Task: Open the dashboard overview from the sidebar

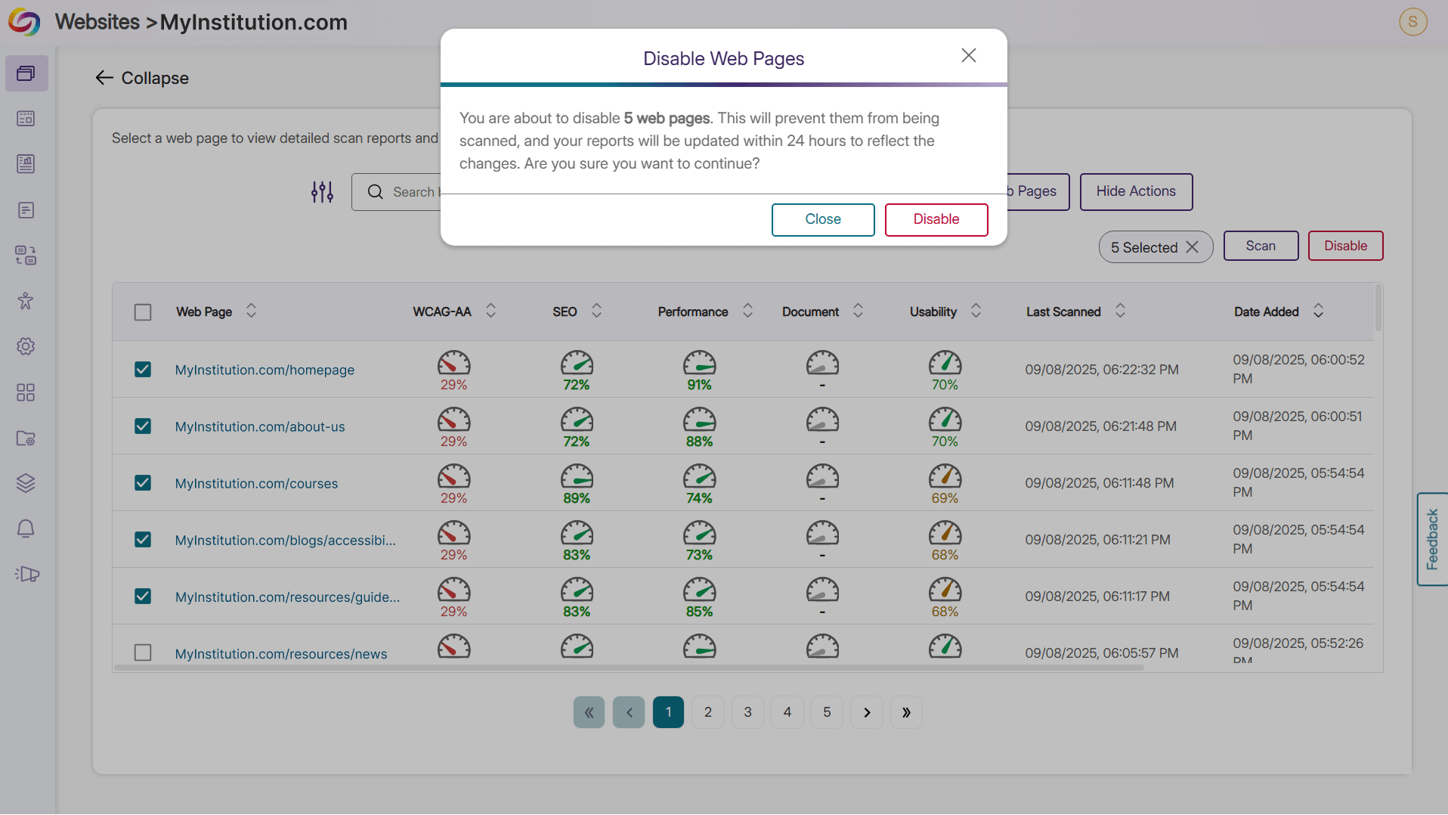Action: (26, 119)
